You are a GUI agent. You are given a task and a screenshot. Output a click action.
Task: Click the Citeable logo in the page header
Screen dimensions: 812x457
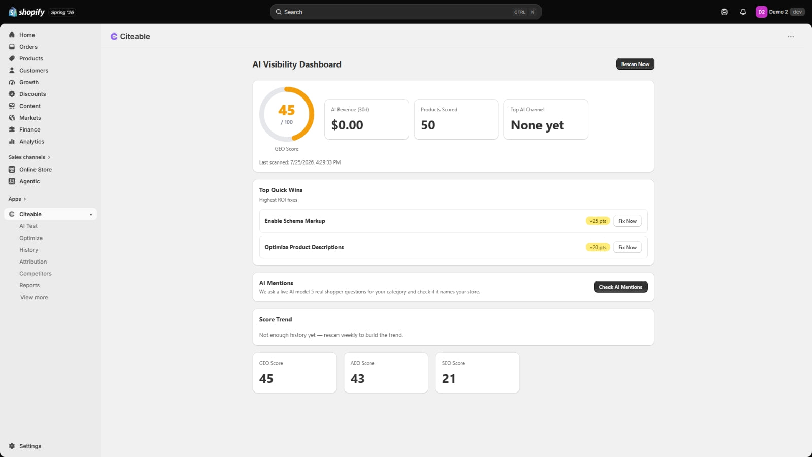[114, 37]
